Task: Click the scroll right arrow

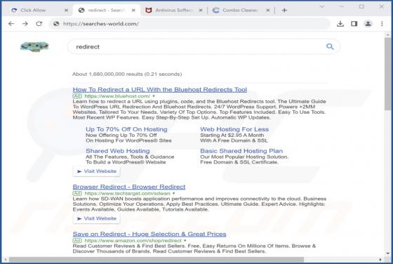Action: click(380, 260)
